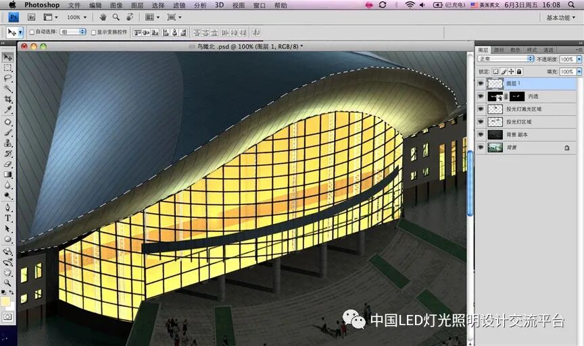Screen dimensions: 584x346
Task: Select the Rectangular Marquee tool
Action: pos(7,68)
